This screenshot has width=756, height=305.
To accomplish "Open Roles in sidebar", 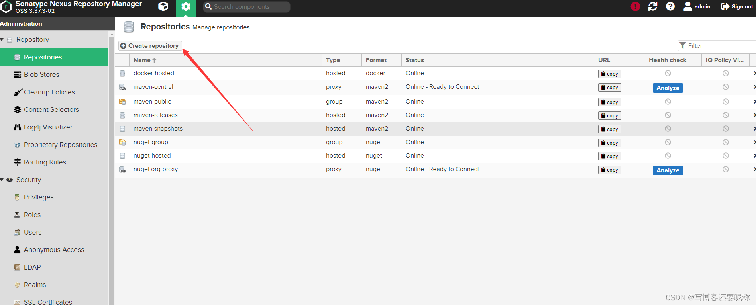I will 54,215.
